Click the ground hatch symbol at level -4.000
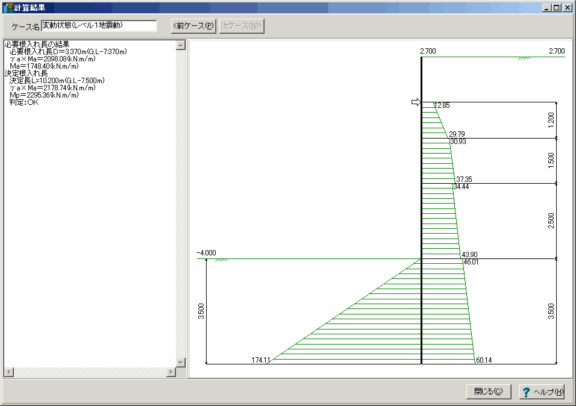 (221, 260)
